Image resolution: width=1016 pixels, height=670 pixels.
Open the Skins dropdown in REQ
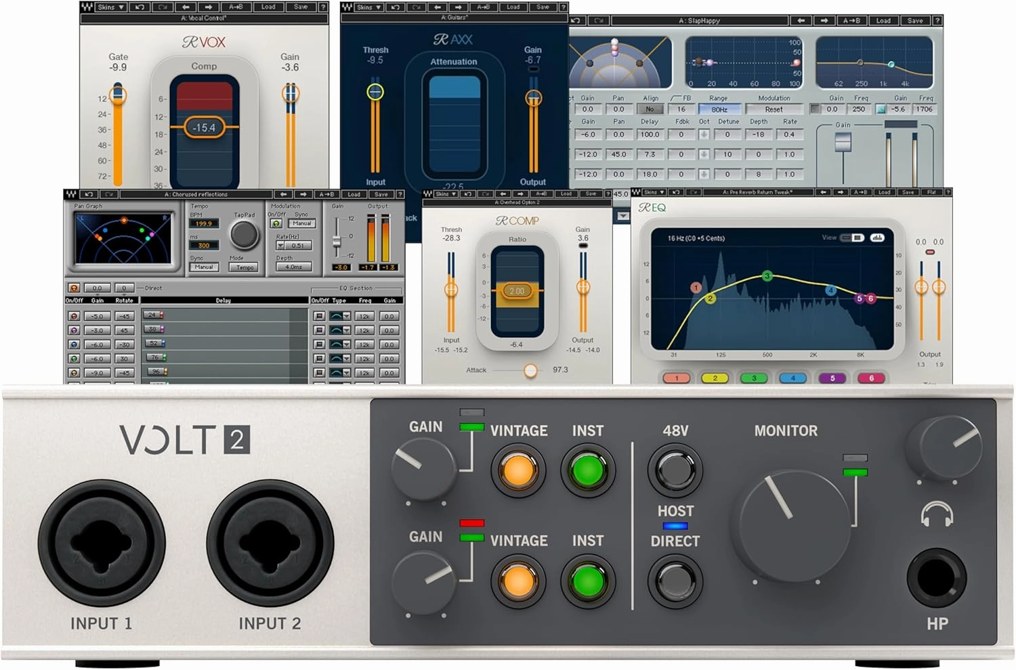[654, 193]
